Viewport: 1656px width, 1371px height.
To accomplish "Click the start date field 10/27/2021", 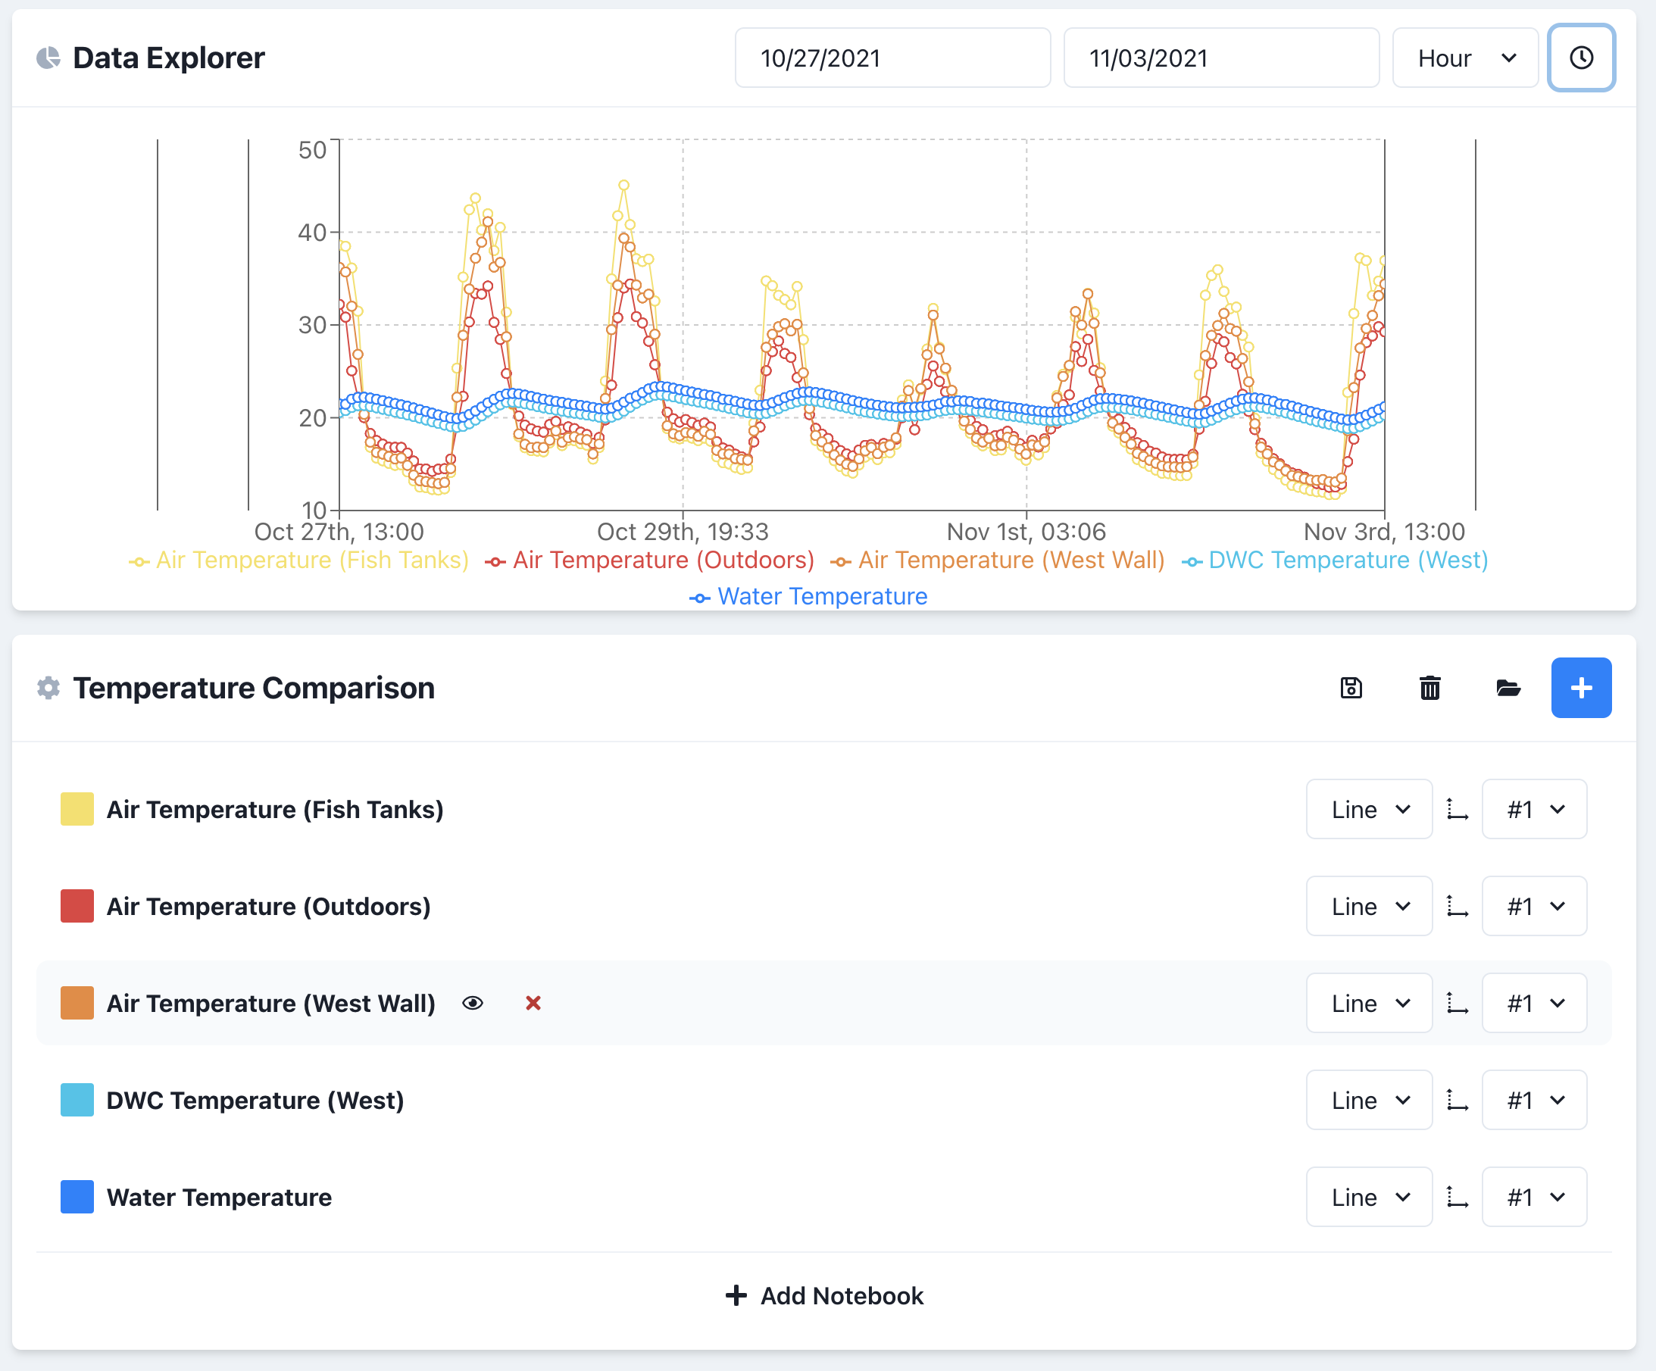I will click(x=892, y=58).
